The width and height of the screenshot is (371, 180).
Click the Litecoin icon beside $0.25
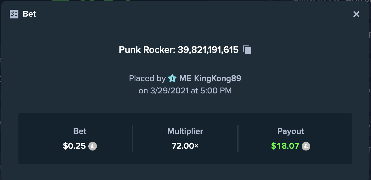[93, 146]
